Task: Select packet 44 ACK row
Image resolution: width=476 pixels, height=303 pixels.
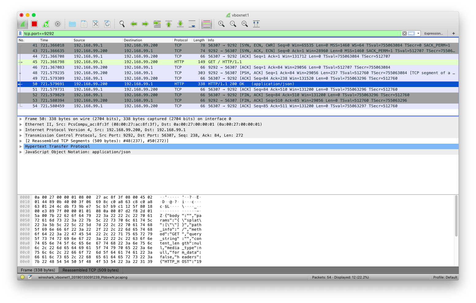Action: pyautogui.click(x=238, y=56)
